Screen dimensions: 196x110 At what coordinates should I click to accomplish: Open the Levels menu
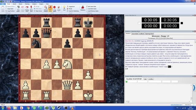point(59,9)
